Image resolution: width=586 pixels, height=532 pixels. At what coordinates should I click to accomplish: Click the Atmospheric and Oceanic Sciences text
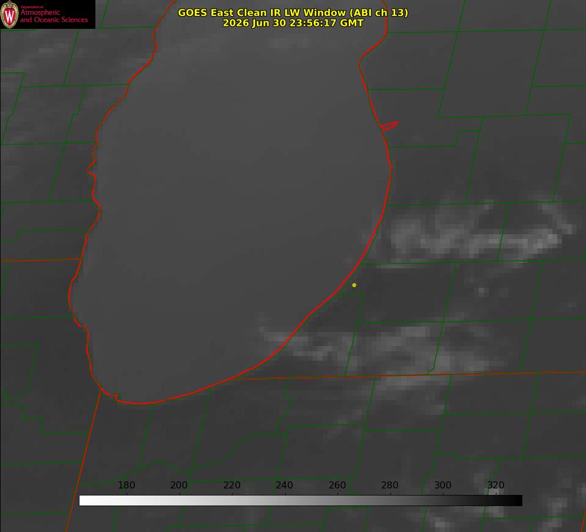(x=54, y=16)
